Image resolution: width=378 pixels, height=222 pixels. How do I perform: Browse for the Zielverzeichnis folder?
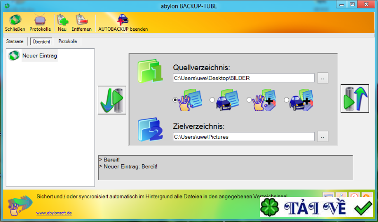[x=323, y=137]
